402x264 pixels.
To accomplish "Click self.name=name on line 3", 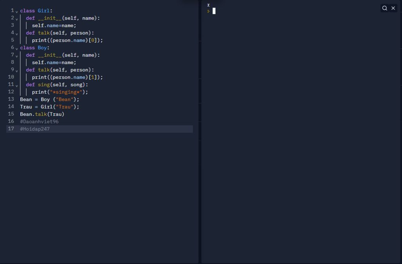I will click(x=54, y=25).
